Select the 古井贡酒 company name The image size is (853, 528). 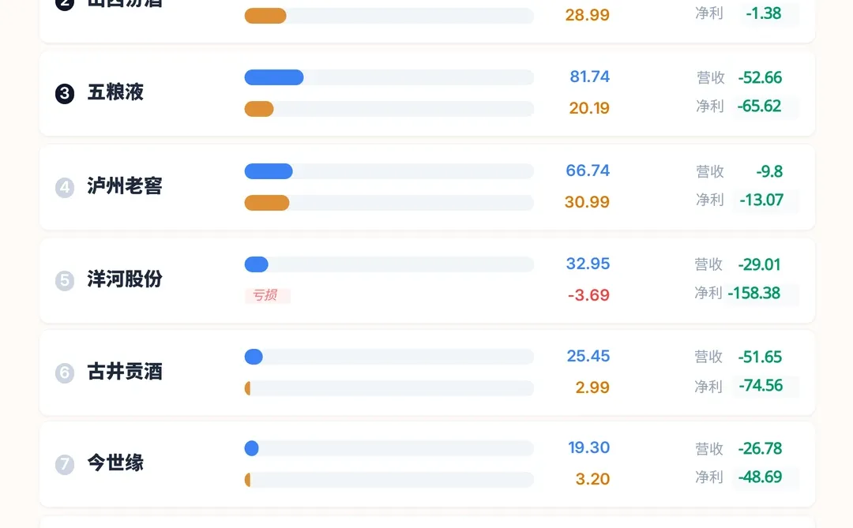coord(125,372)
